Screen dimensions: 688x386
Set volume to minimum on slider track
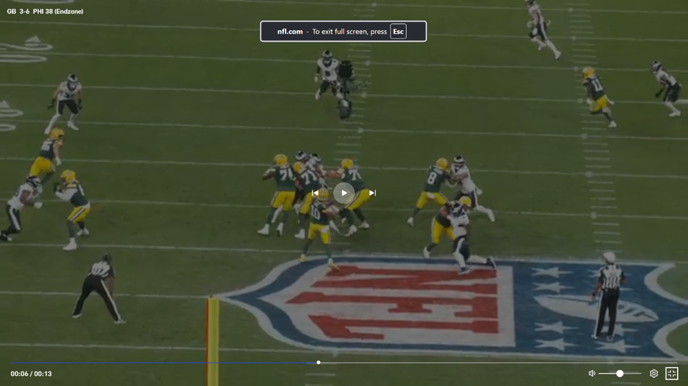(600, 374)
